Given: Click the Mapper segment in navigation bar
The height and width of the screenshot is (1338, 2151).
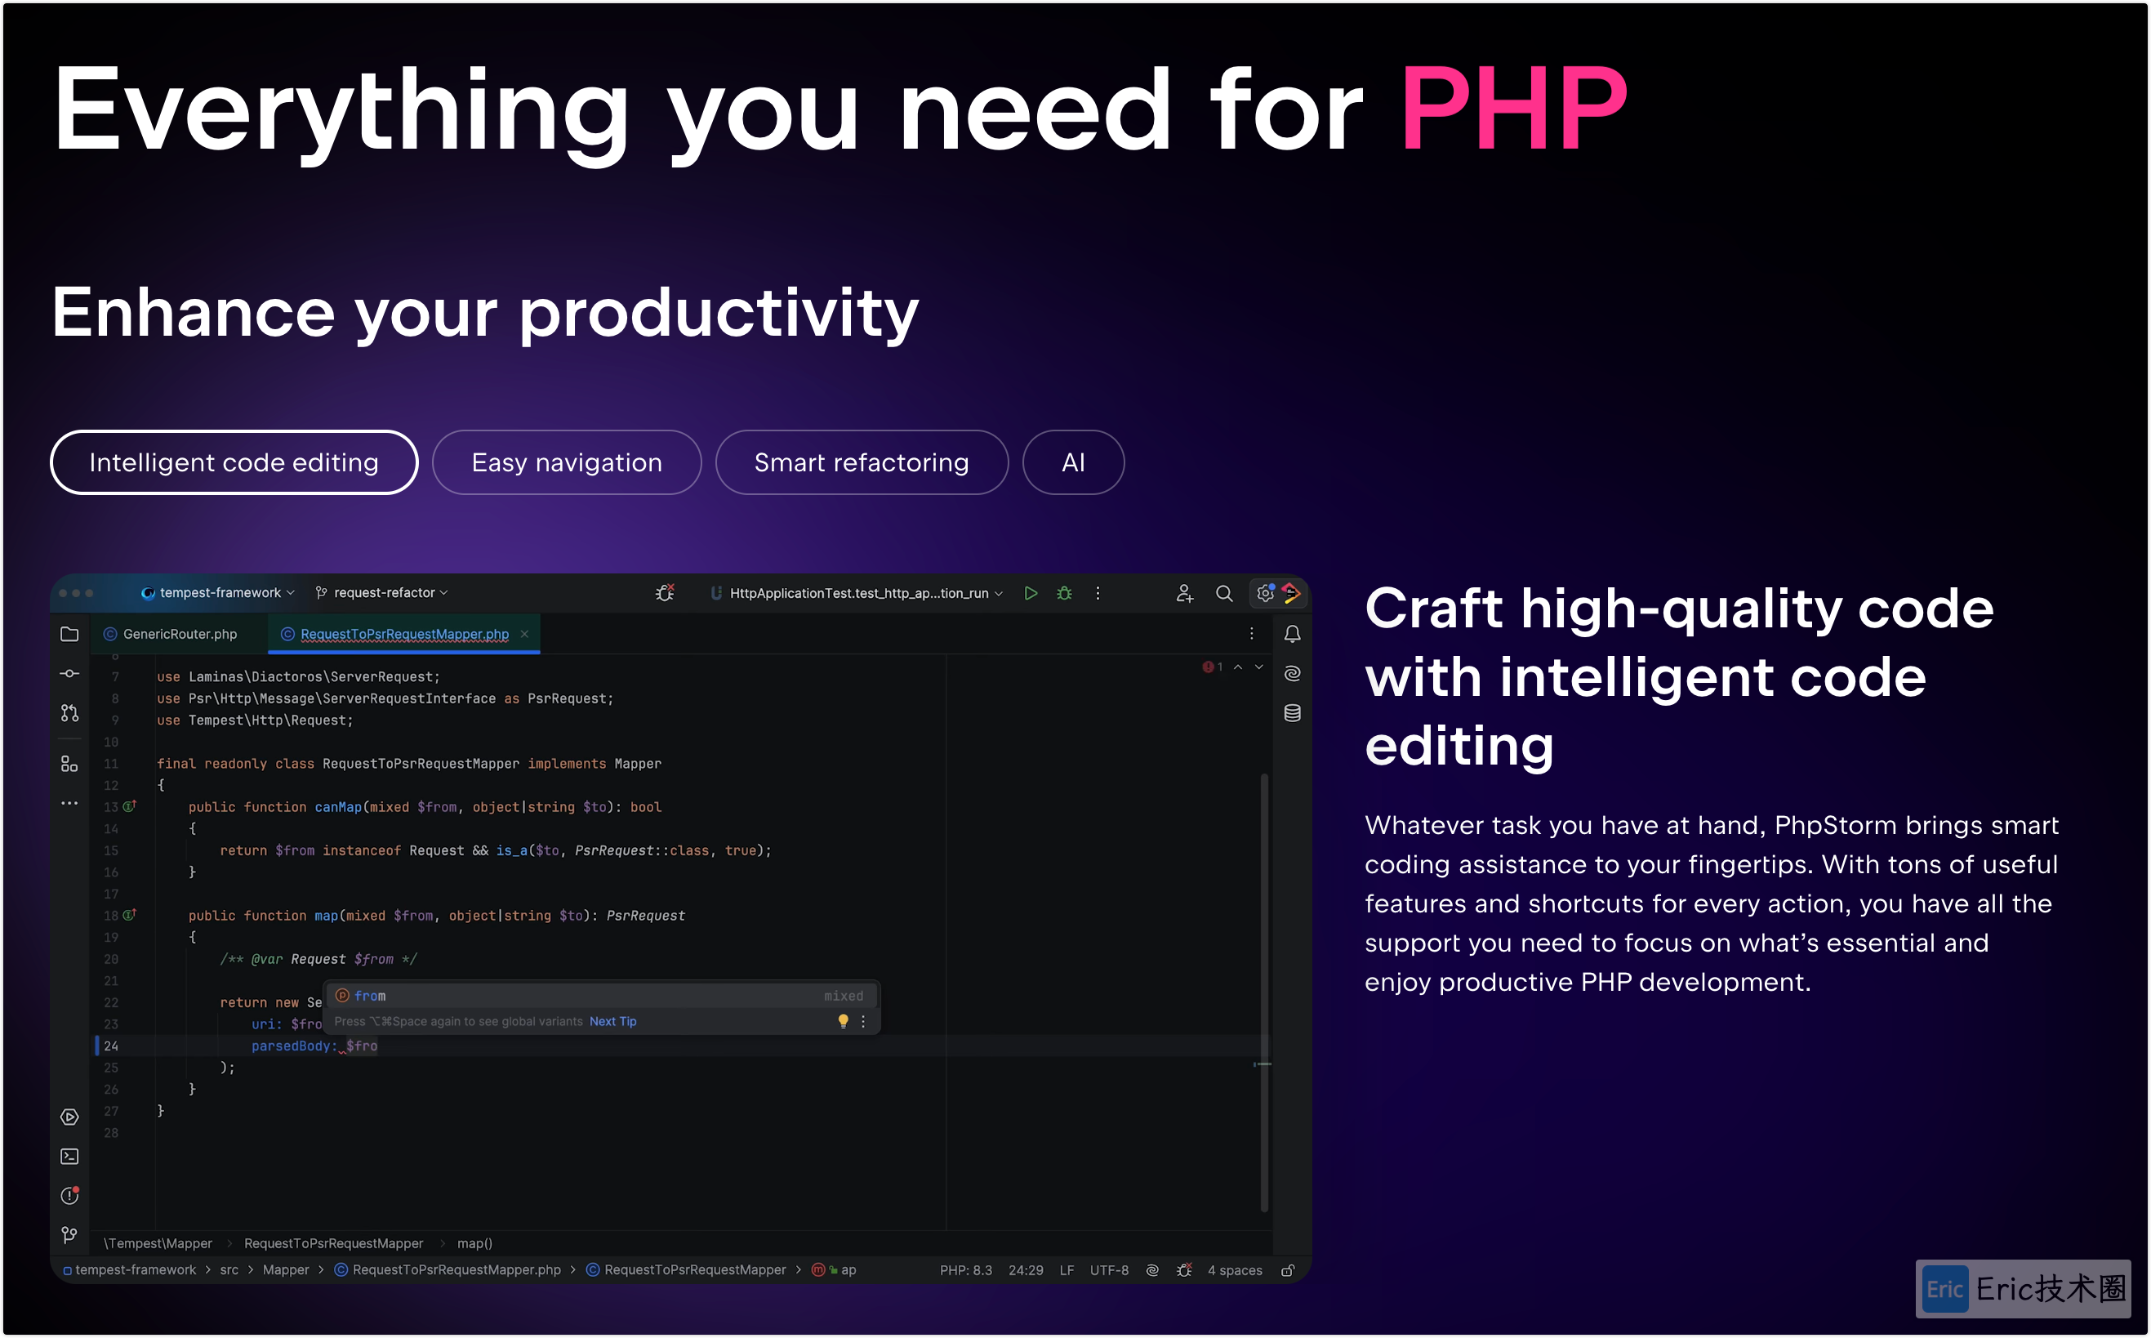Looking at the screenshot, I should pos(286,1270).
